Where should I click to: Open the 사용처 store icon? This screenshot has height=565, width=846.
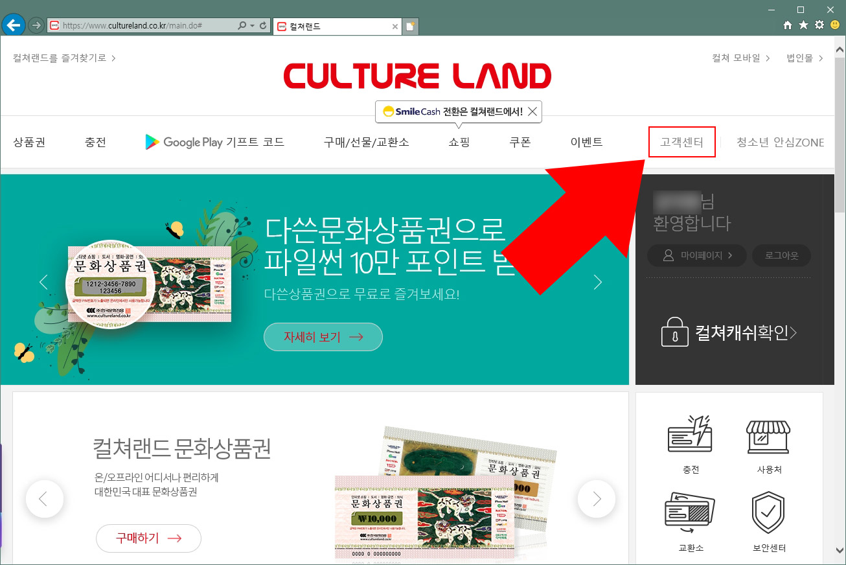[769, 436]
